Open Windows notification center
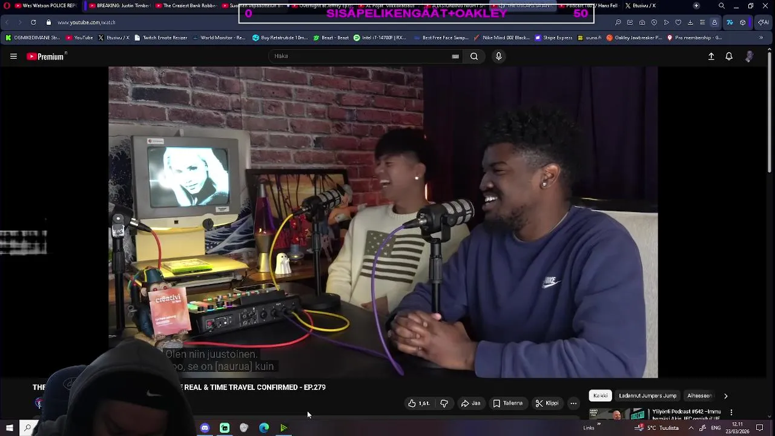The width and height of the screenshot is (775, 436). (759, 428)
